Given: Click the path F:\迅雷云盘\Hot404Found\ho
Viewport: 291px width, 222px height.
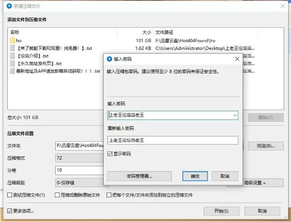Looking at the screenshot, I should [186, 41].
